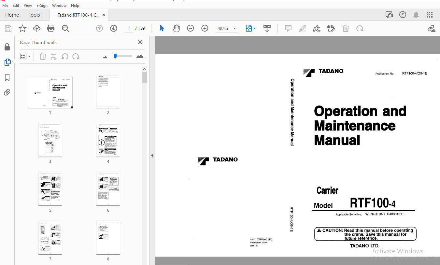Viewport: 440px width, 265px height.
Task: Click the upload to cloud icon
Action: [x=37, y=28]
